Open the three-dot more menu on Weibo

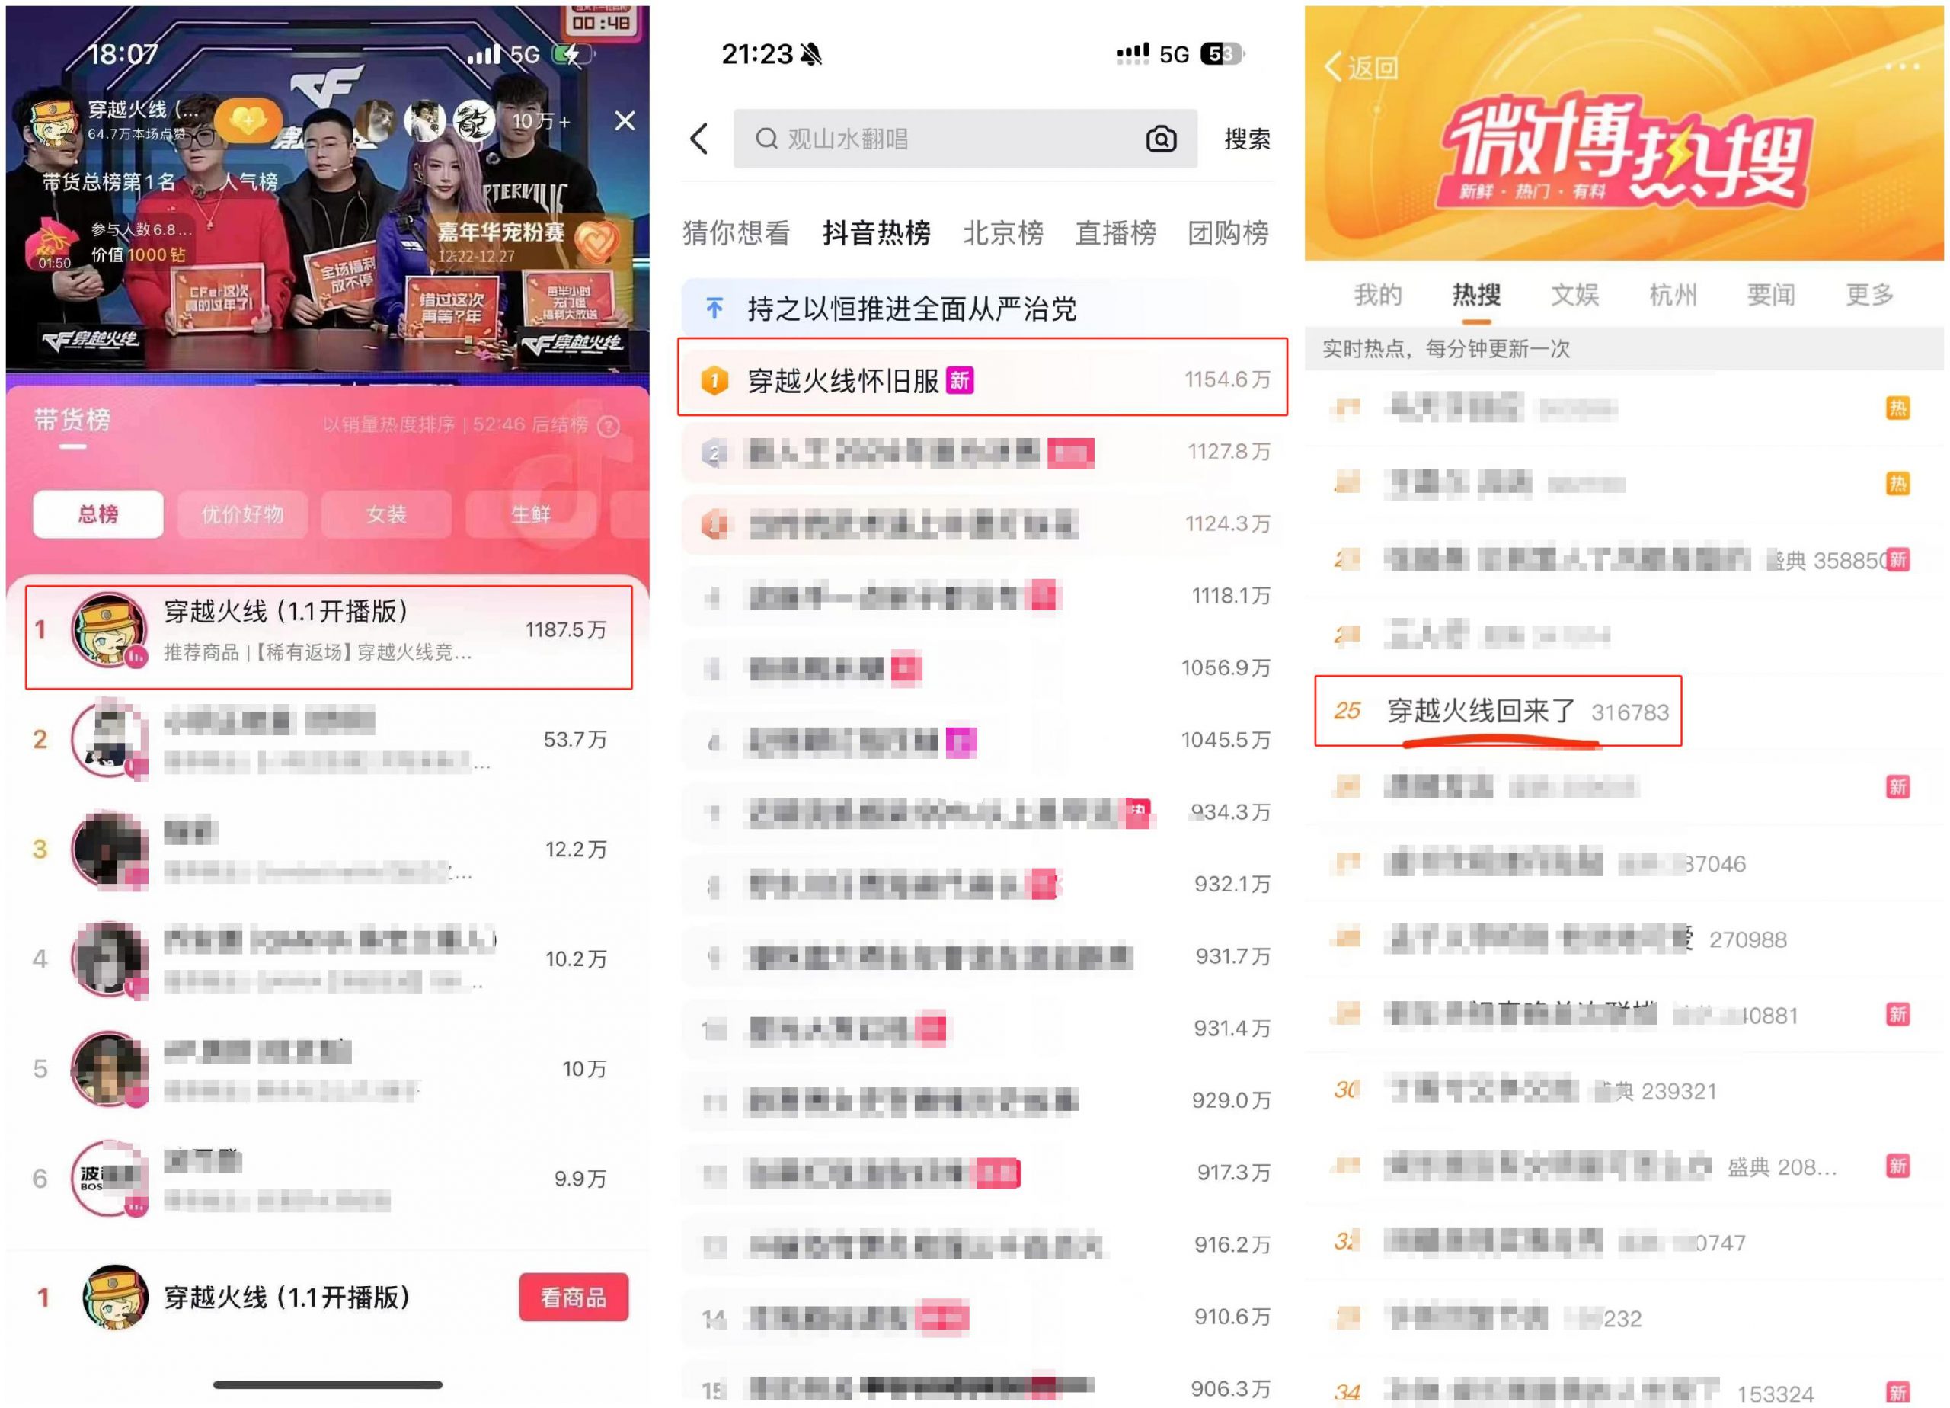click(1902, 66)
